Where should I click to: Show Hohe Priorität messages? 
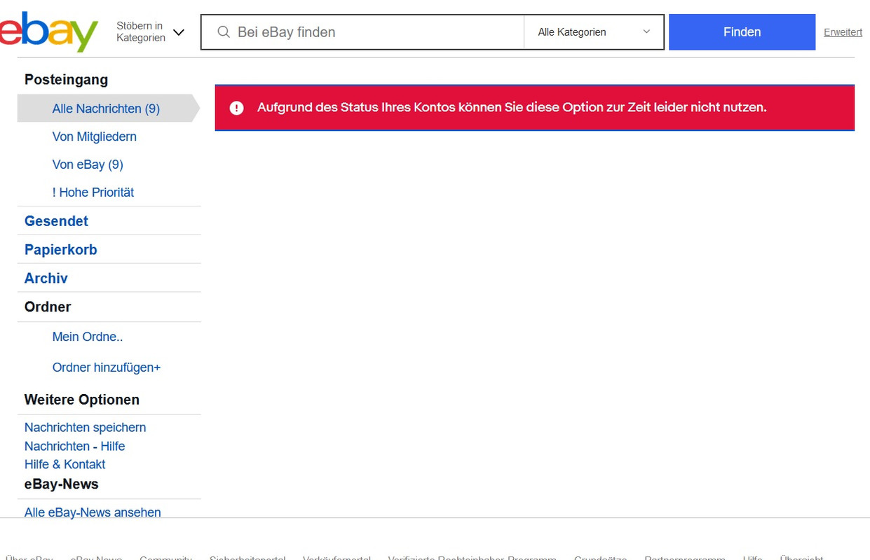click(93, 192)
